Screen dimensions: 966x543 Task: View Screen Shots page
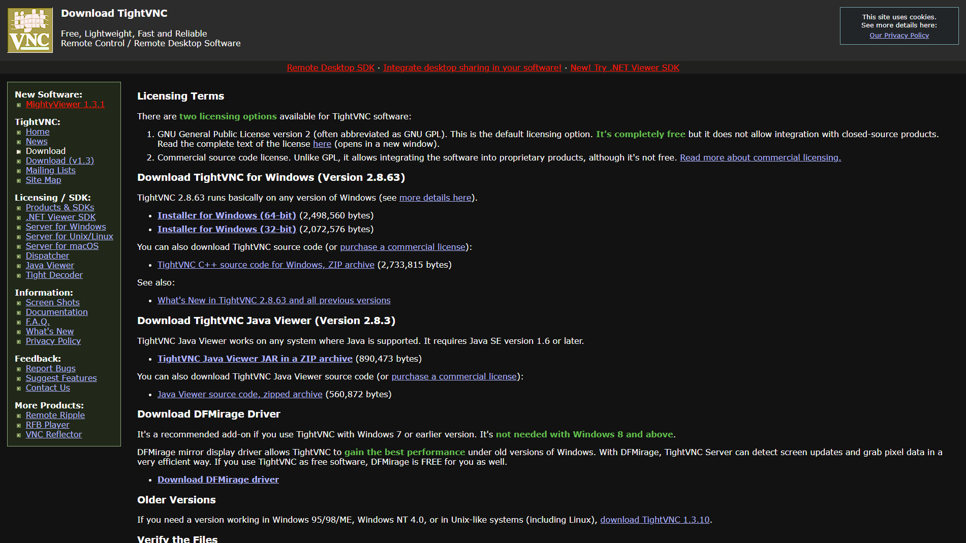pyautogui.click(x=53, y=302)
